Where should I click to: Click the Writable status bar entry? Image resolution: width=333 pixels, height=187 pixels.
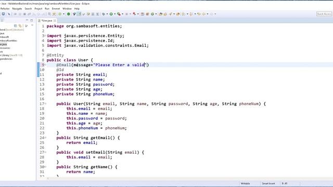click(245, 183)
